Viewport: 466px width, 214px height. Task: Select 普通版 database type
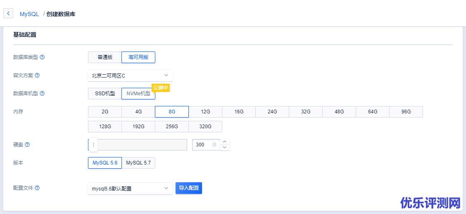[x=105, y=57]
